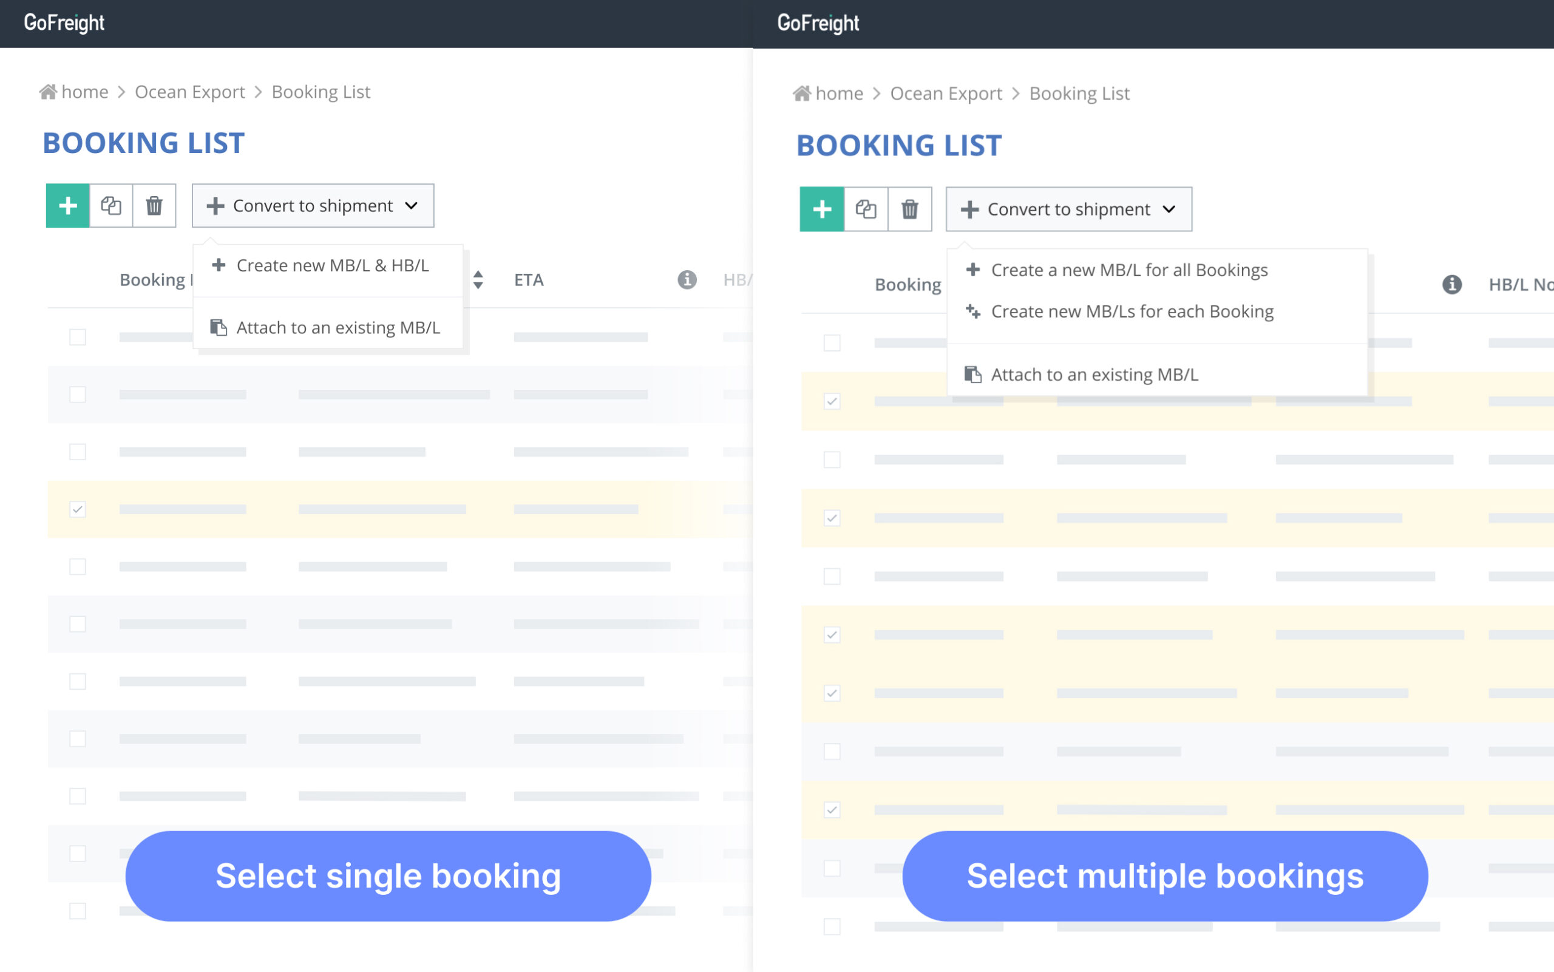Check the first row checkbox in left list

coord(78,337)
